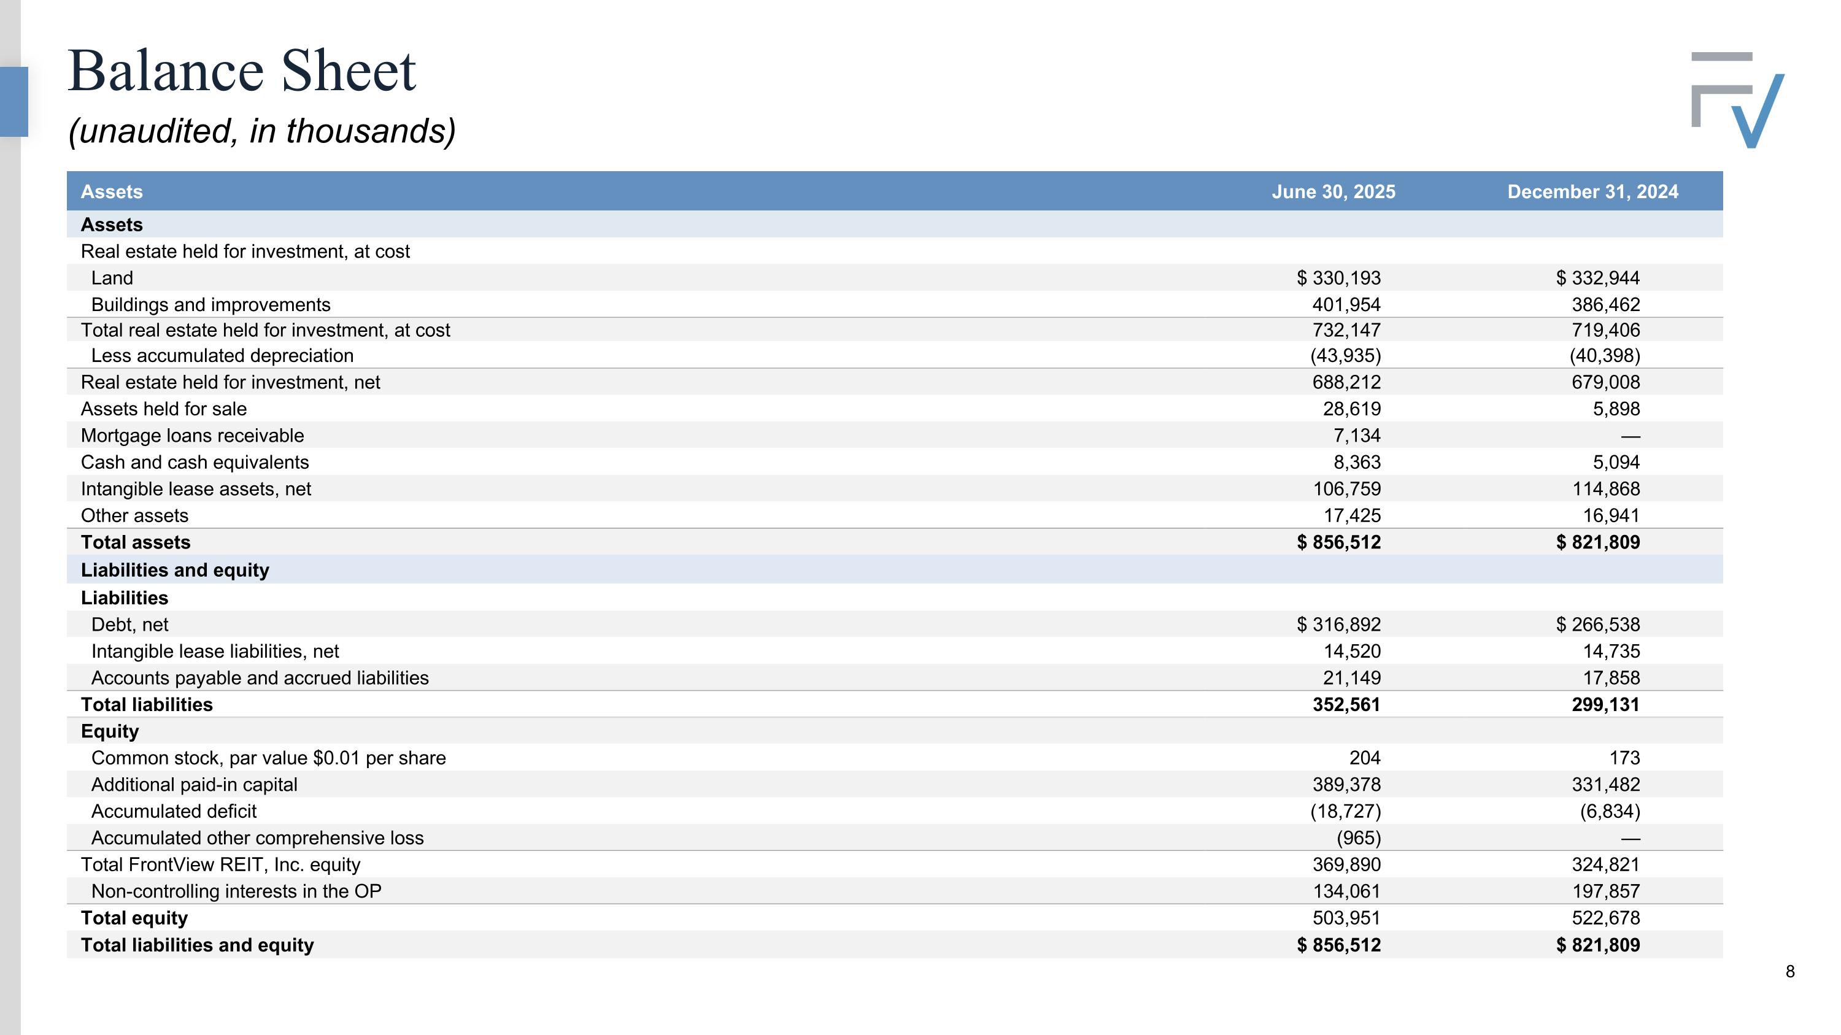
Task: Click the FrontView FV logo icon
Action: [x=1737, y=99]
